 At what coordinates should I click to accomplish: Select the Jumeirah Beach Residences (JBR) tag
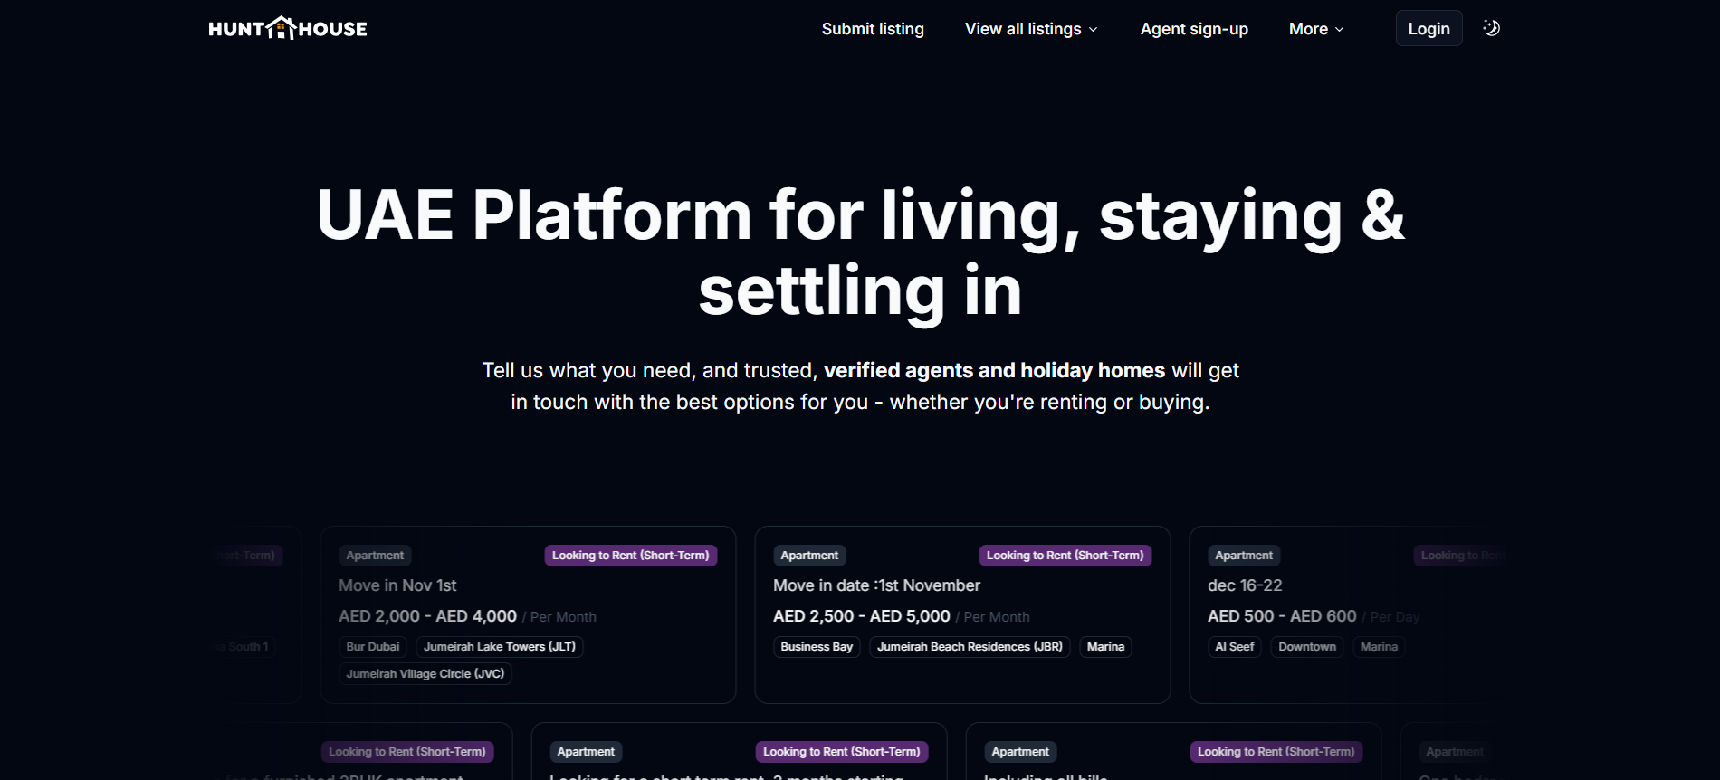[x=969, y=646]
